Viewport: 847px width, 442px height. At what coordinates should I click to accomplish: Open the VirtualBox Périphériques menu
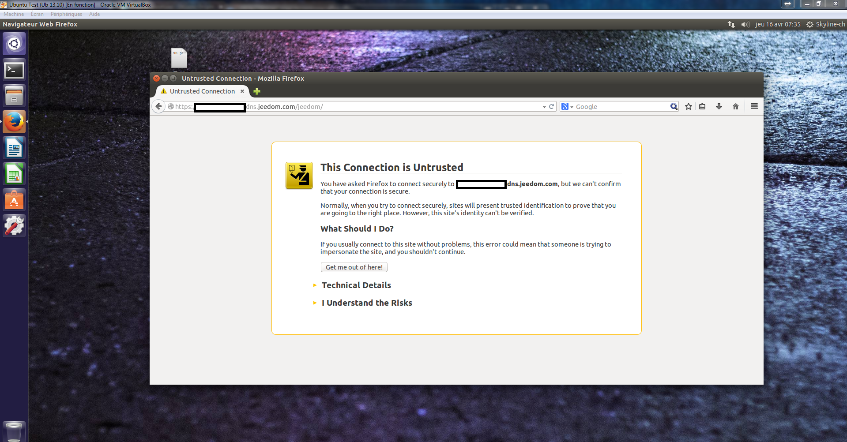[66, 14]
